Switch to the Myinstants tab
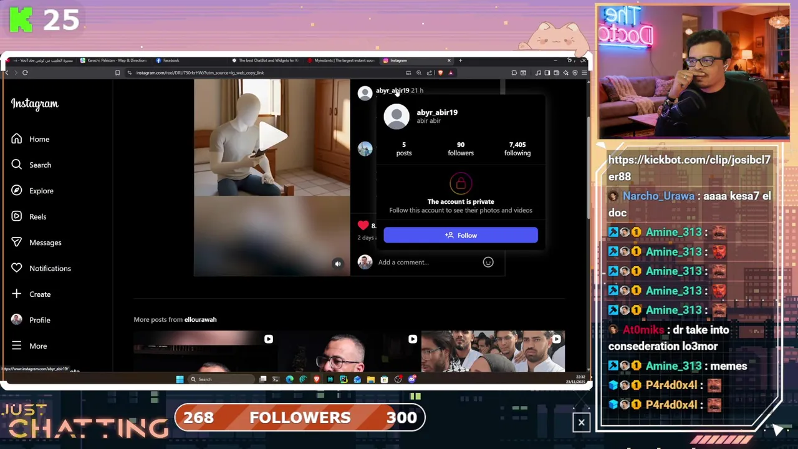Viewport: 798px width, 449px height. [341, 60]
